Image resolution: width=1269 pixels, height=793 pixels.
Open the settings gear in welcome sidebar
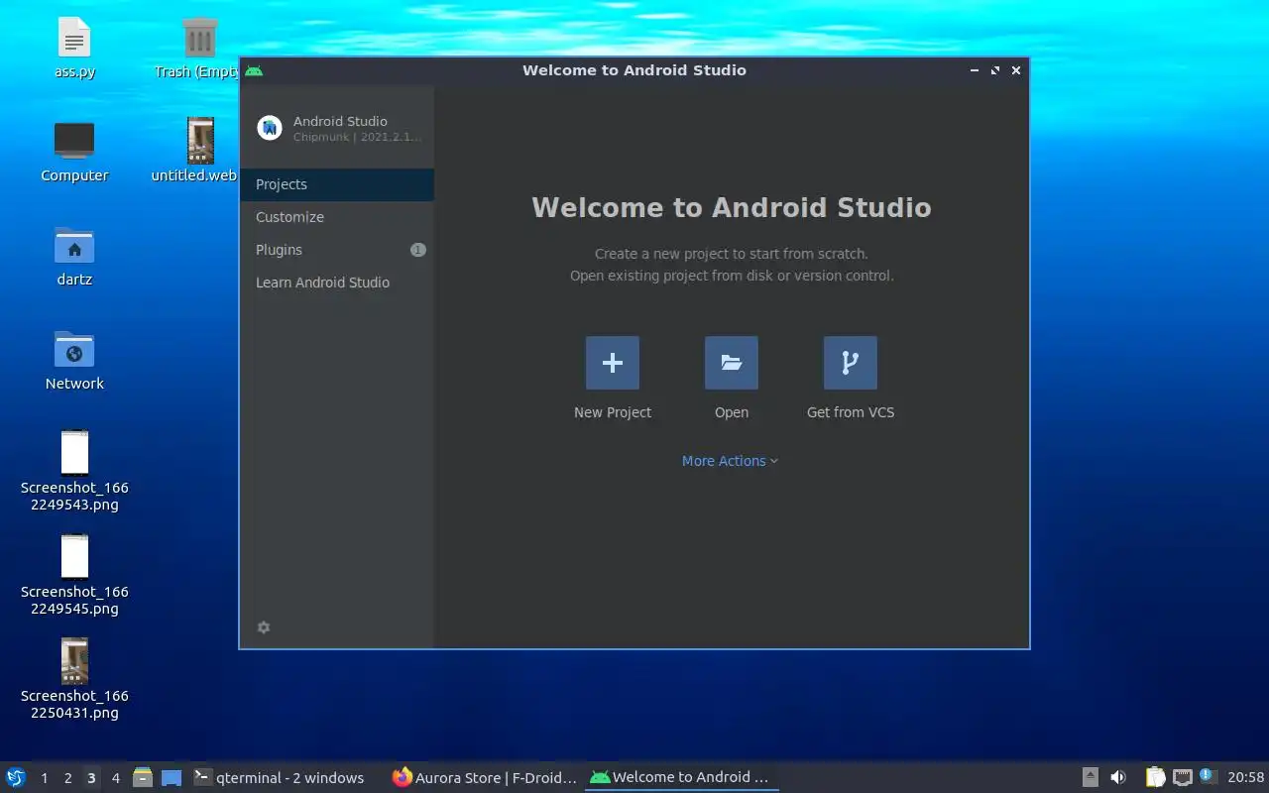click(x=264, y=627)
